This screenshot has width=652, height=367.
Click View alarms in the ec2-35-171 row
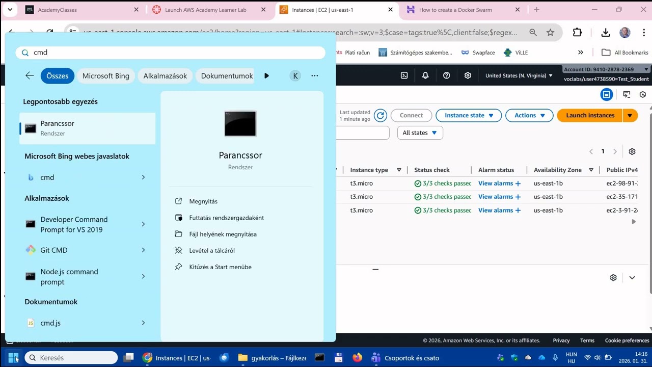tap(499, 197)
